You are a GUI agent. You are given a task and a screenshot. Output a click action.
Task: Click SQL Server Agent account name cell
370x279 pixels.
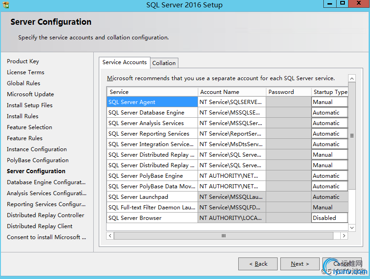(232, 102)
